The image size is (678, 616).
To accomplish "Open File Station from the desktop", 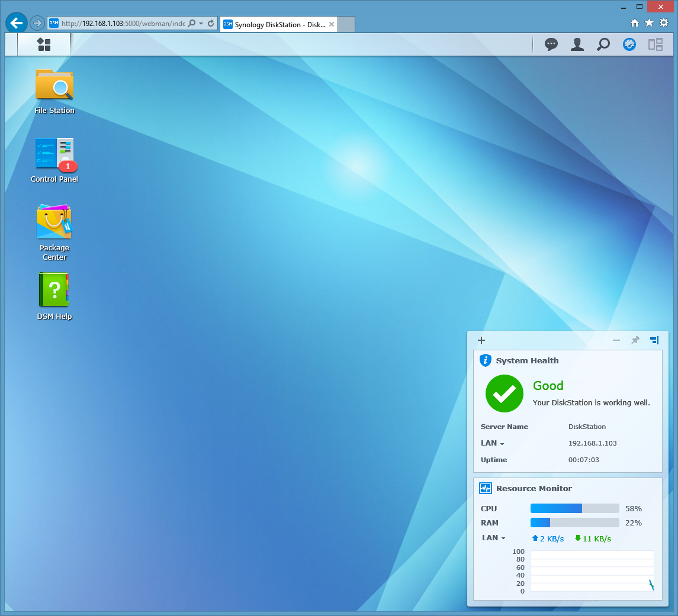I will (x=54, y=92).
